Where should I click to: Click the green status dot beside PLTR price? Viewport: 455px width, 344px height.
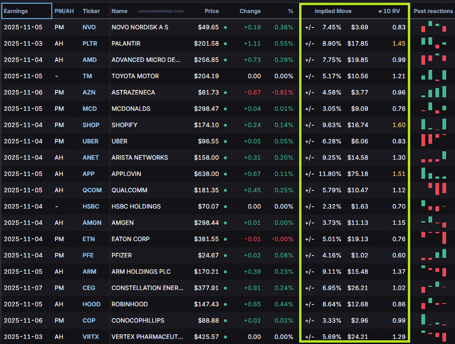[225, 44]
